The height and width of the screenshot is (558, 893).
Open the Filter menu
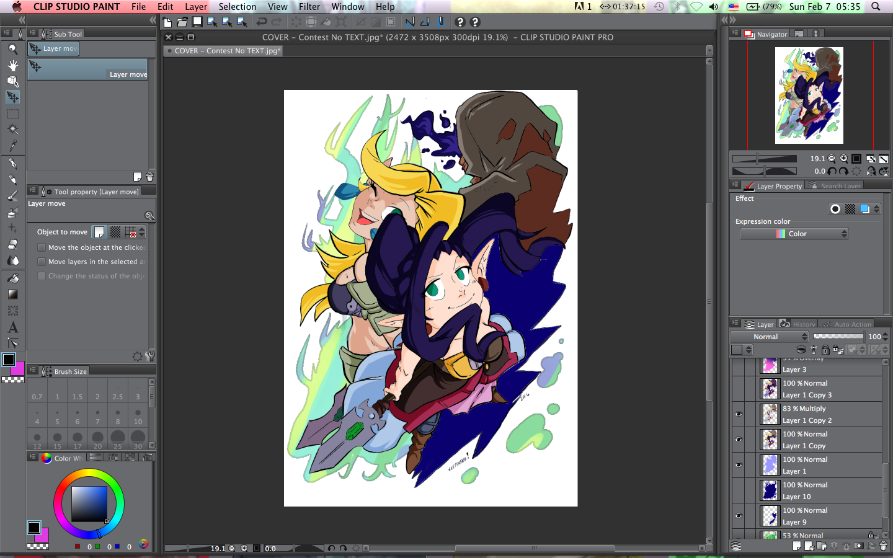309,7
